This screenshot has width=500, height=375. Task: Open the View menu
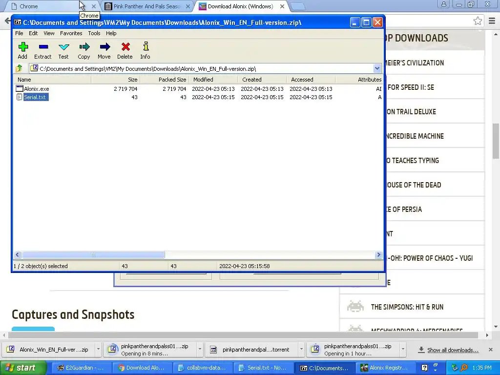[49, 33]
